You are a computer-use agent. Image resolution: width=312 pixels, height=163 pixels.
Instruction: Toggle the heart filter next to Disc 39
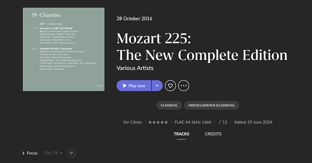(x=71, y=153)
